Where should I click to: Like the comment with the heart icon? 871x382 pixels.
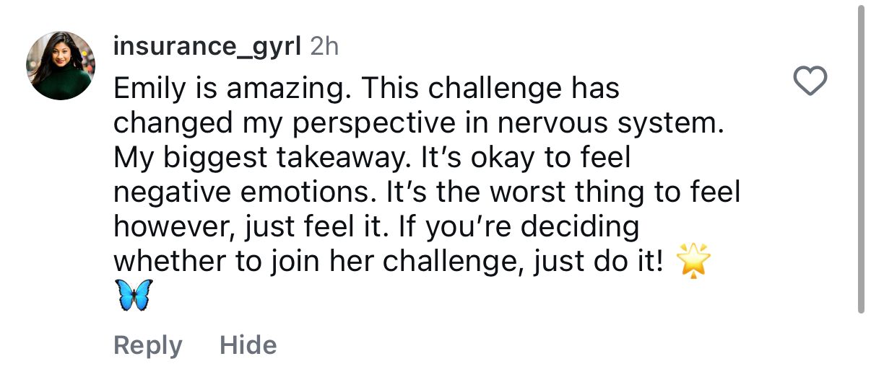[x=810, y=81]
